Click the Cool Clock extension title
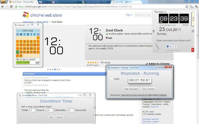 (x=114, y=30)
